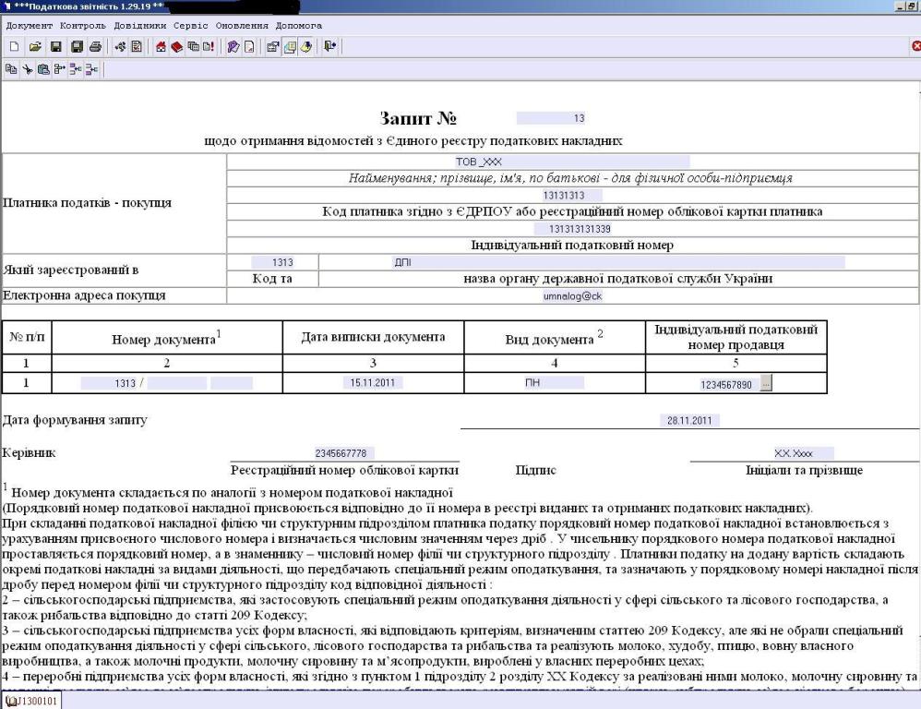
Task: Open a file with the folder icon
Action: [34, 46]
